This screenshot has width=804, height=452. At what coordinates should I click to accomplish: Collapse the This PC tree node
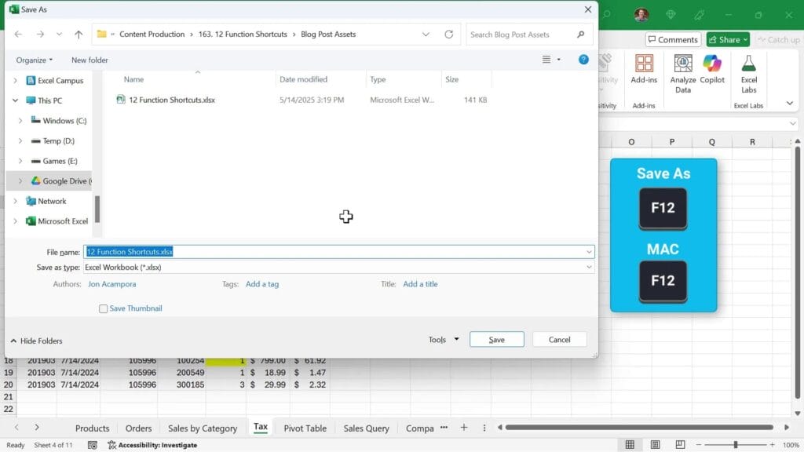point(15,100)
